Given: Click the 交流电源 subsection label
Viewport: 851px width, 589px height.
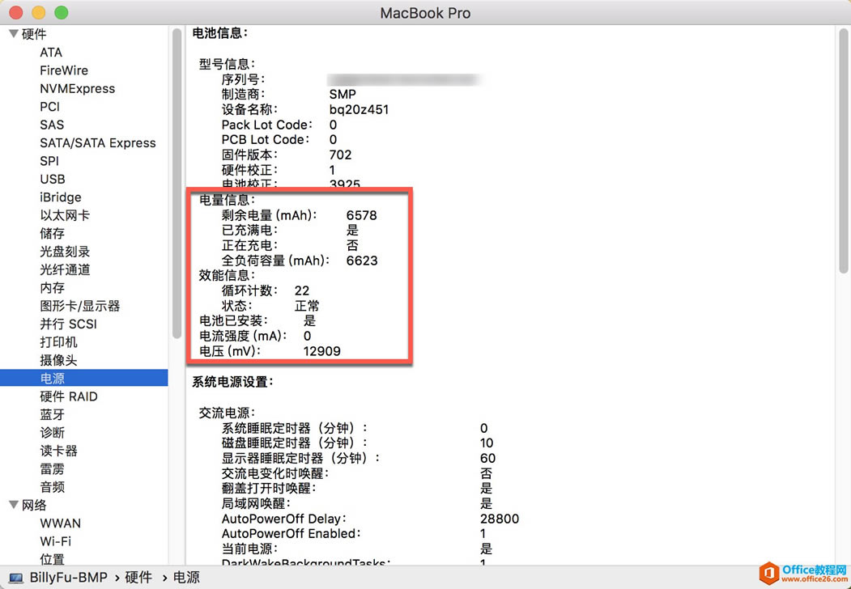Looking at the screenshot, I should [227, 413].
